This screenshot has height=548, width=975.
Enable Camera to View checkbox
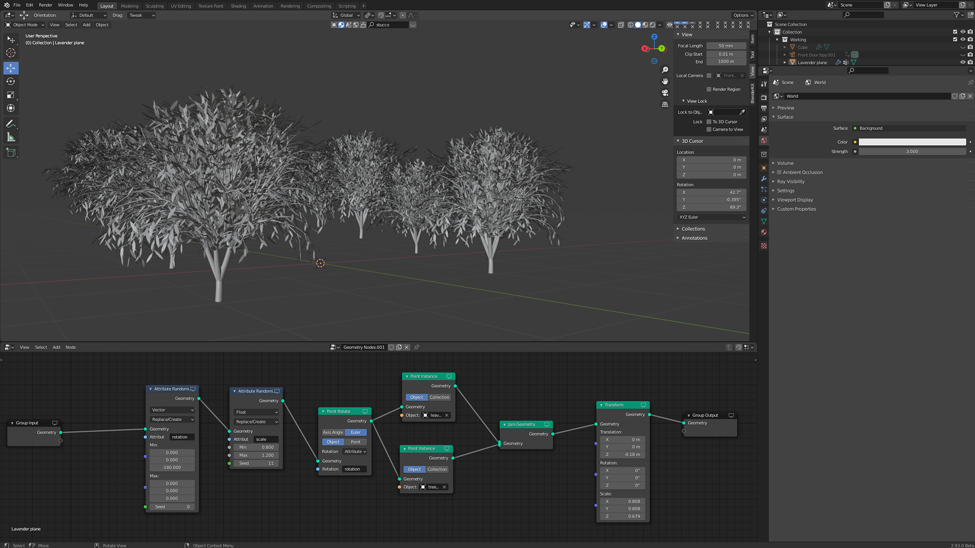coord(709,129)
